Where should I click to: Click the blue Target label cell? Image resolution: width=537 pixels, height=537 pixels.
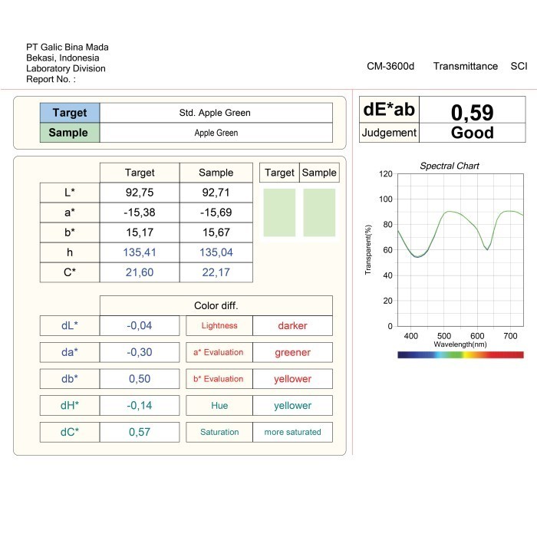pos(70,113)
